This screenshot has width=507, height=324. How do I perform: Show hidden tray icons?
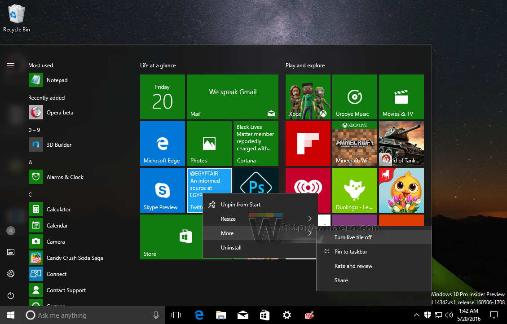[416, 315]
